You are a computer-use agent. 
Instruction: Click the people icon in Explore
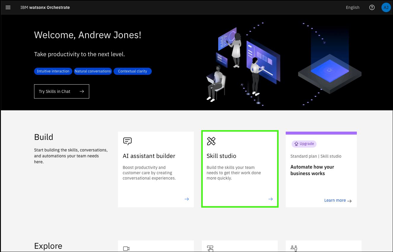tap(294, 248)
